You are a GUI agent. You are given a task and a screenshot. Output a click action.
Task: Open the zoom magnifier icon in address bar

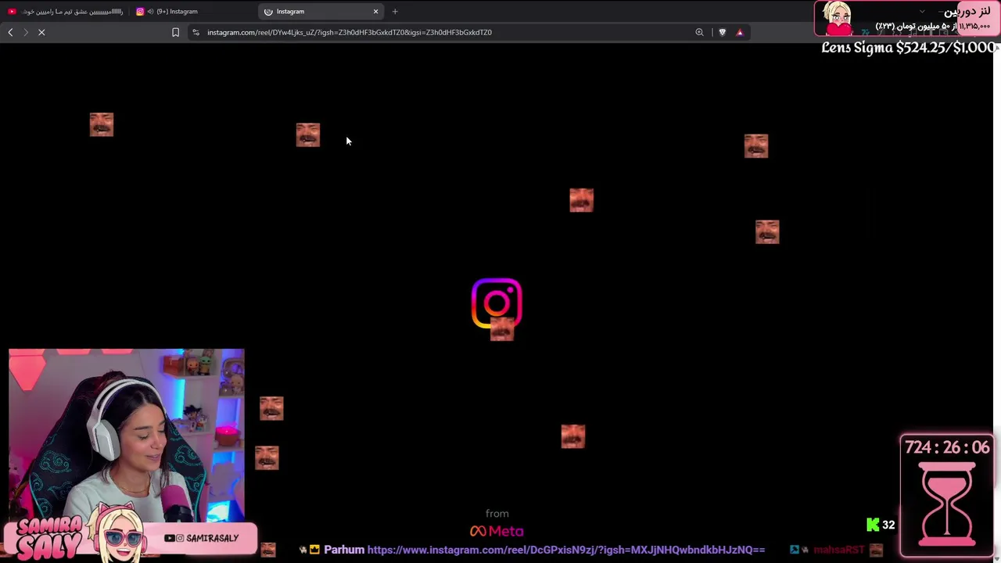tap(699, 32)
